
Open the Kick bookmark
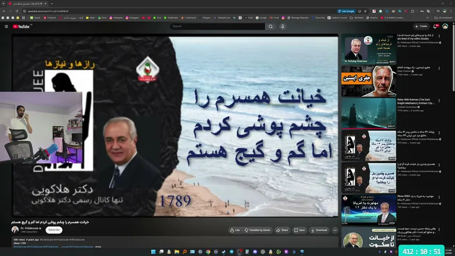[157, 18]
